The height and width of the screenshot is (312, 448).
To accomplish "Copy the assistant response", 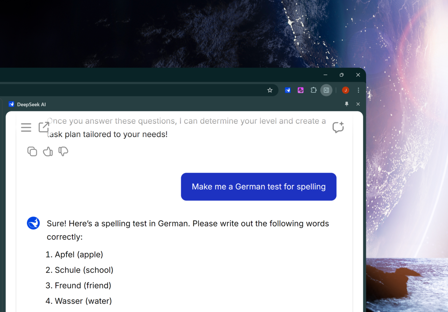I will 32,151.
